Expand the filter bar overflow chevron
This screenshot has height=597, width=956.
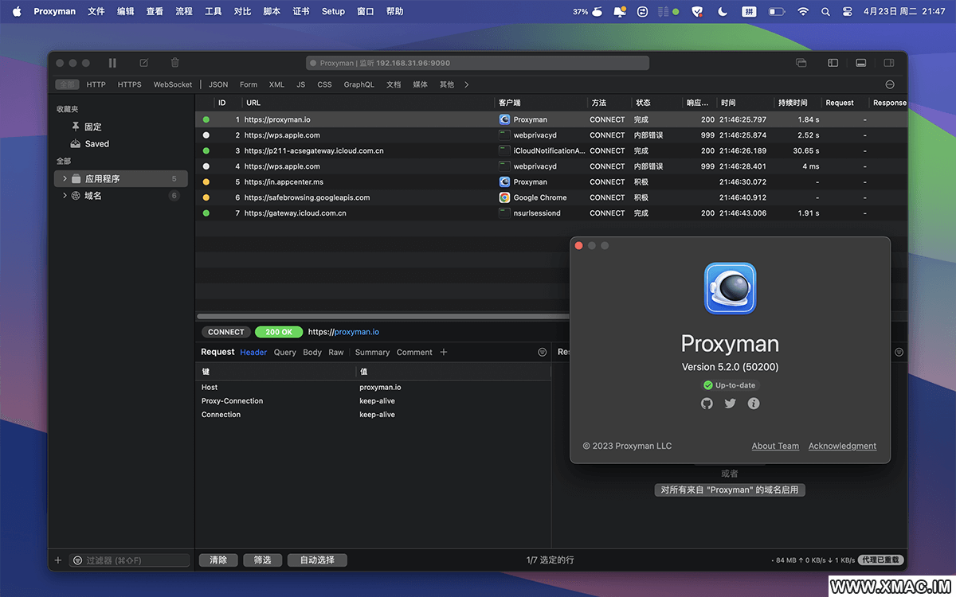(467, 84)
